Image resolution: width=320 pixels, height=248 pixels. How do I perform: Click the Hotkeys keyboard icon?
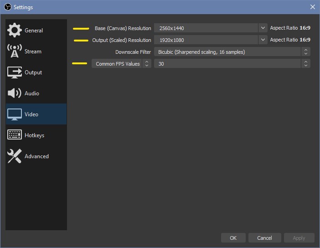14,135
